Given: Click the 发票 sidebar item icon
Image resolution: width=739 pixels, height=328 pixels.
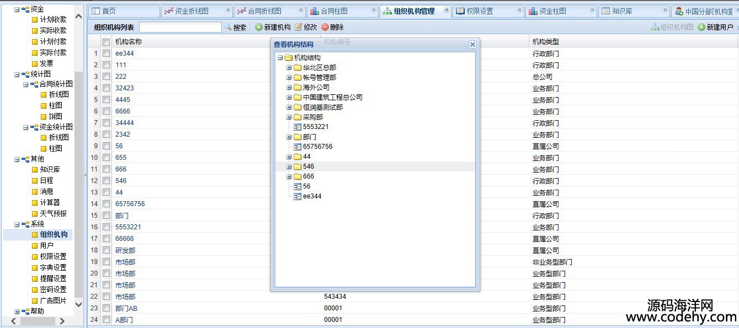Looking at the screenshot, I should 35,63.
